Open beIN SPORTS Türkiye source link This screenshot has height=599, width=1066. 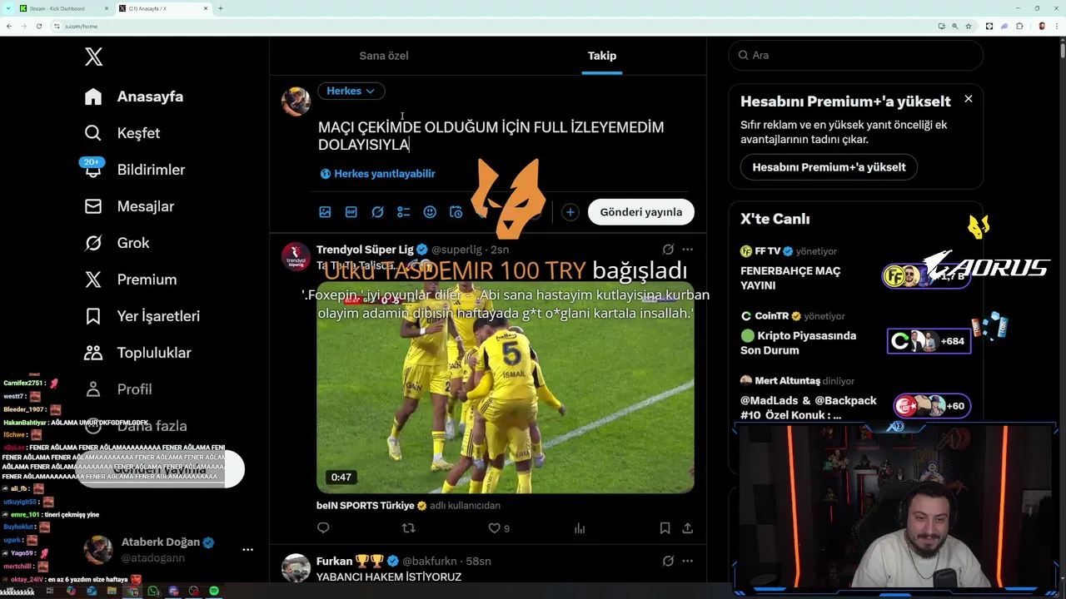coord(366,505)
